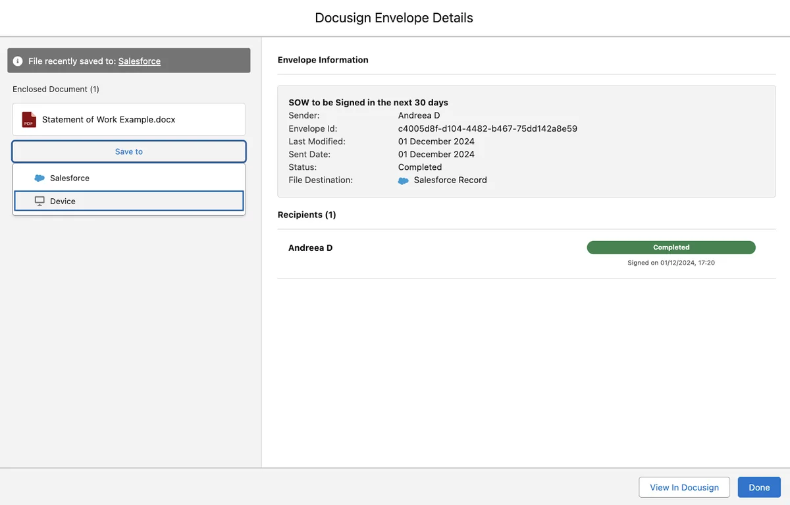Viewport: 790px width, 505px height.
Task: Click the Envelope Id value
Action: point(488,128)
